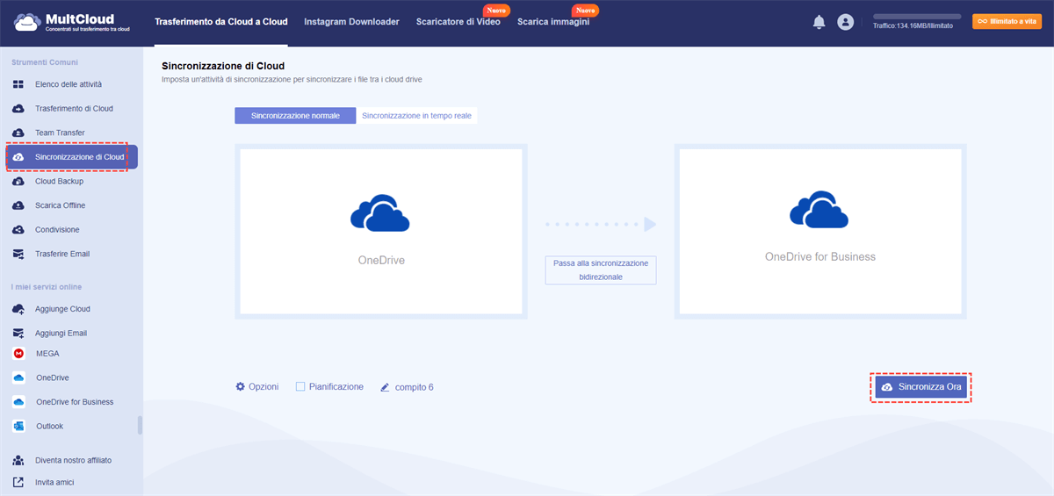Open Cloud Backup from sidebar
Image resolution: width=1054 pixels, height=496 pixels.
pos(59,181)
